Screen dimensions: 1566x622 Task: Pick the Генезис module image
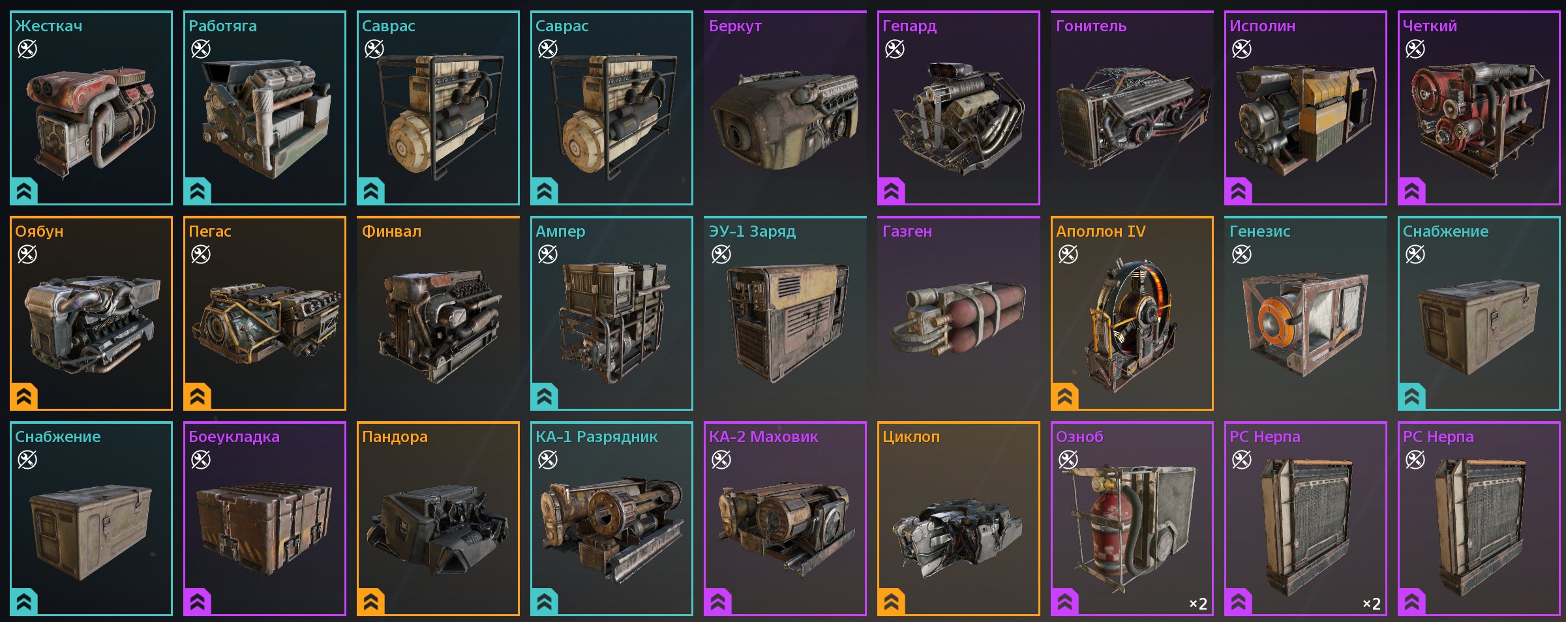[x=1306, y=324]
